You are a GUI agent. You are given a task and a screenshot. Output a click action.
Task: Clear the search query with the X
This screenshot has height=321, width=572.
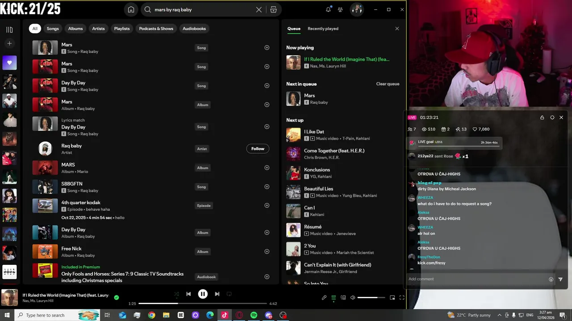tap(259, 9)
